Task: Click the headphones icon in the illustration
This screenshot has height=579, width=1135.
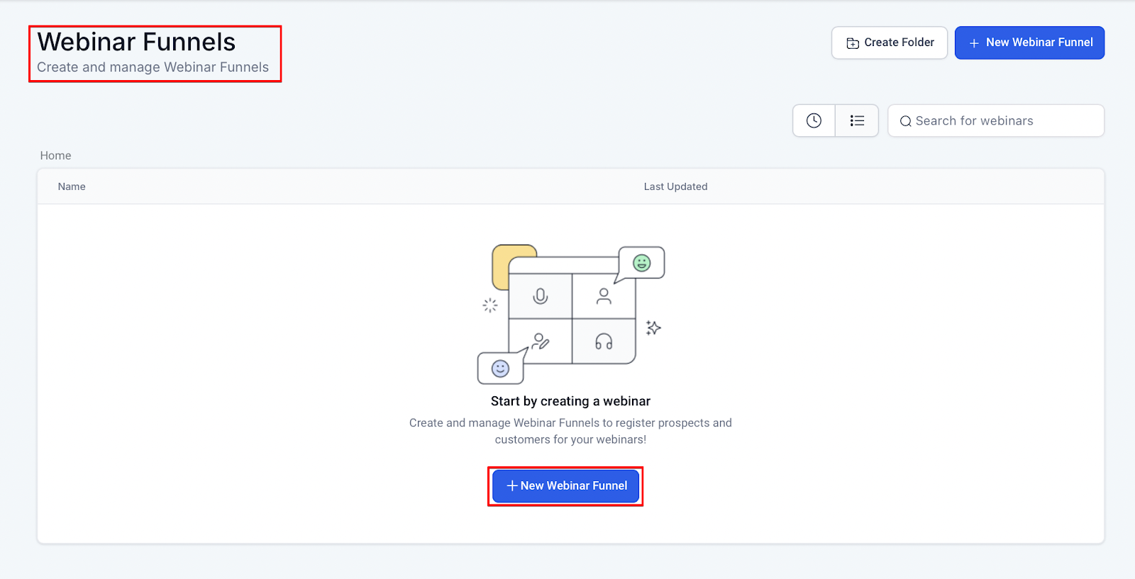Action: [604, 342]
